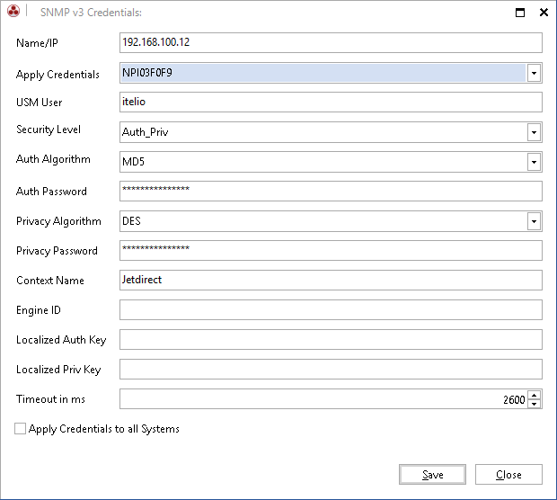Click the Localized Priv Key field
Image resolution: width=557 pixels, height=500 pixels.
pyautogui.click(x=331, y=369)
